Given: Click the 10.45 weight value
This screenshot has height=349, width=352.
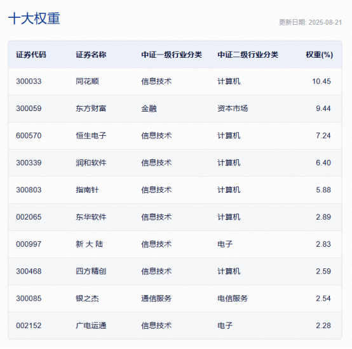Looking at the screenshot, I should pyautogui.click(x=322, y=81).
